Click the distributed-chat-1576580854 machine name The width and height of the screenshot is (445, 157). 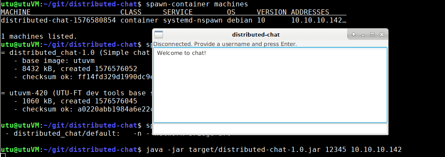pyautogui.click(x=58, y=20)
